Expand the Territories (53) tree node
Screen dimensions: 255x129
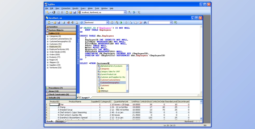[48, 68]
